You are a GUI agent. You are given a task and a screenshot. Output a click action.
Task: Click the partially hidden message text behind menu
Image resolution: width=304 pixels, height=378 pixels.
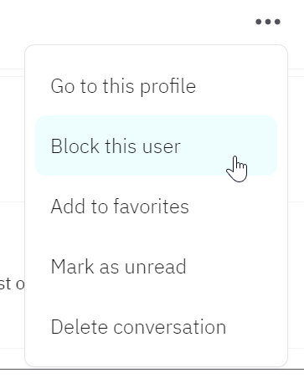[x=12, y=283]
